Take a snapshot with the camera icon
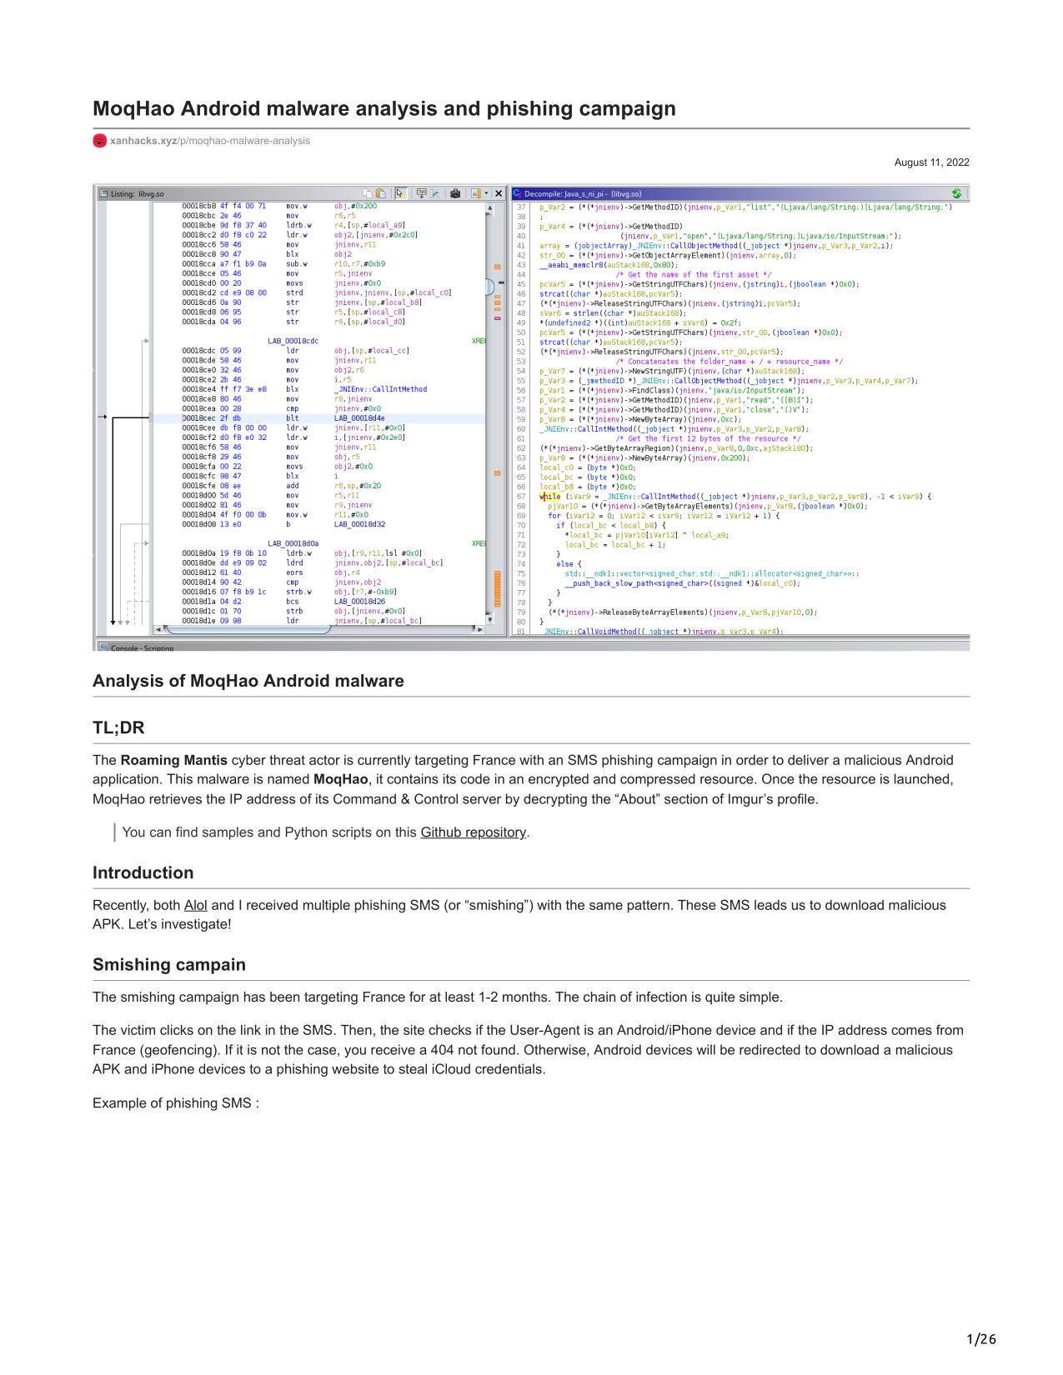Image resolution: width=1063 pixels, height=1375 pixels. (x=455, y=193)
